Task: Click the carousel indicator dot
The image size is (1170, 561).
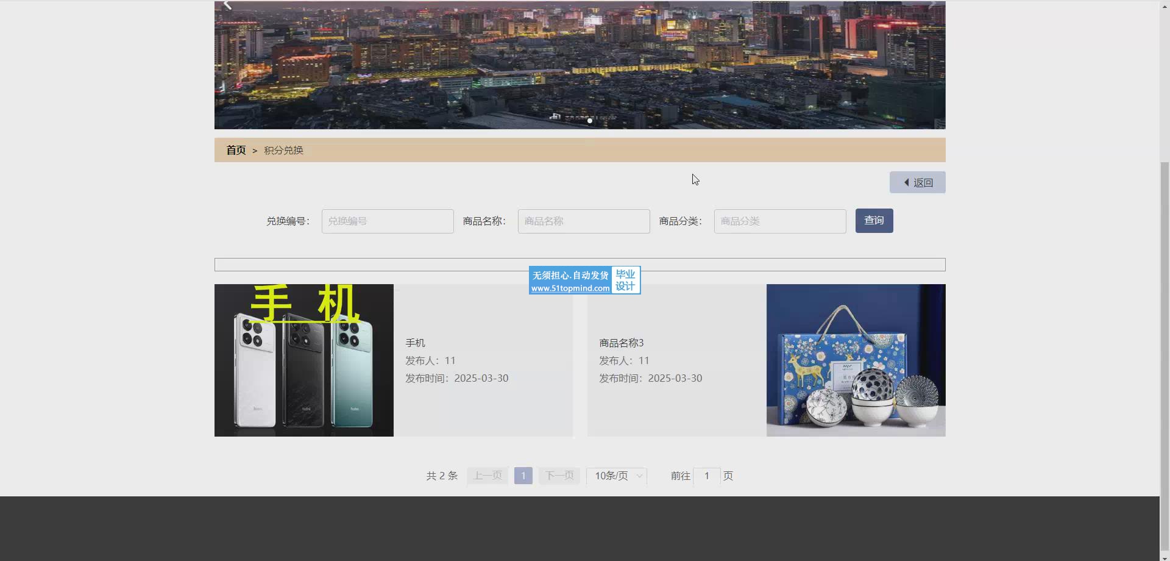Action: [589, 121]
